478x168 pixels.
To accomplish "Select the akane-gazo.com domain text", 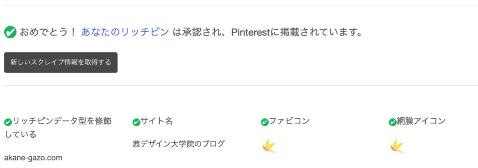I will [x=33, y=158].
